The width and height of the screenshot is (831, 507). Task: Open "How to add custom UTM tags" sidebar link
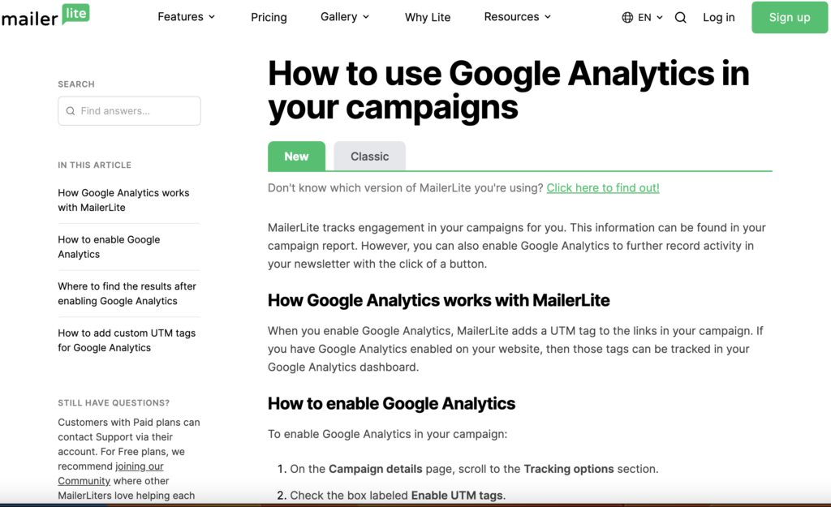pyautogui.click(x=126, y=340)
